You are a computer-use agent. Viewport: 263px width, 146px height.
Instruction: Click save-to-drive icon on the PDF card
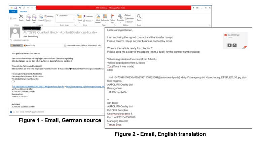click(x=234, y=45)
